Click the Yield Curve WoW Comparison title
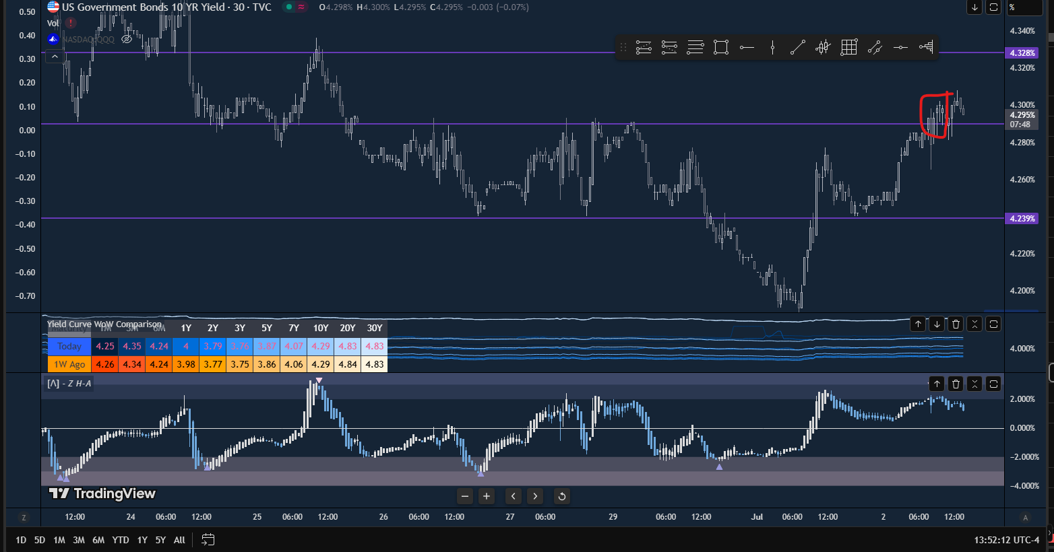 click(x=104, y=324)
